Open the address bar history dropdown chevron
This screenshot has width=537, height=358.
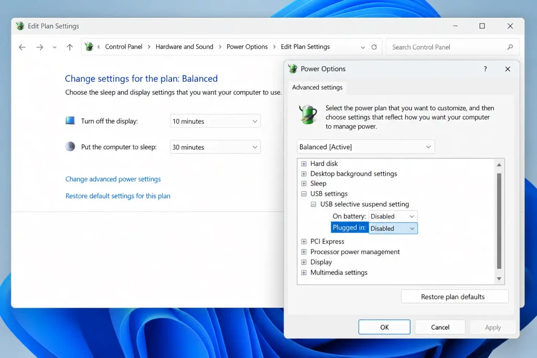(x=363, y=47)
